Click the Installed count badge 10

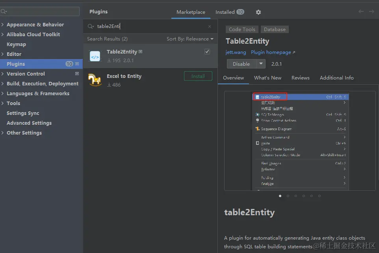point(240,12)
